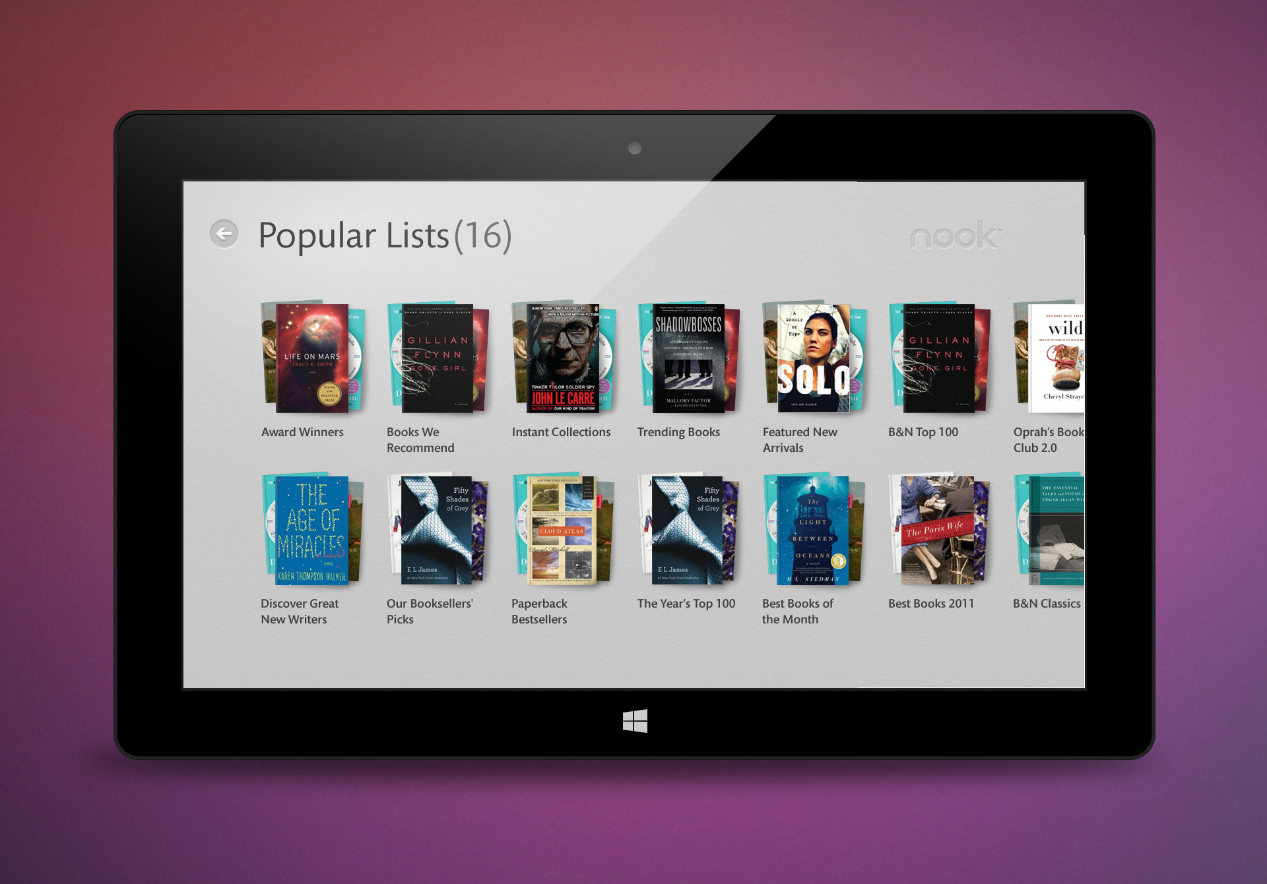Open the Paperback Bestsellers list
The image size is (1267, 884).
pyautogui.click(x=539, y=612)
